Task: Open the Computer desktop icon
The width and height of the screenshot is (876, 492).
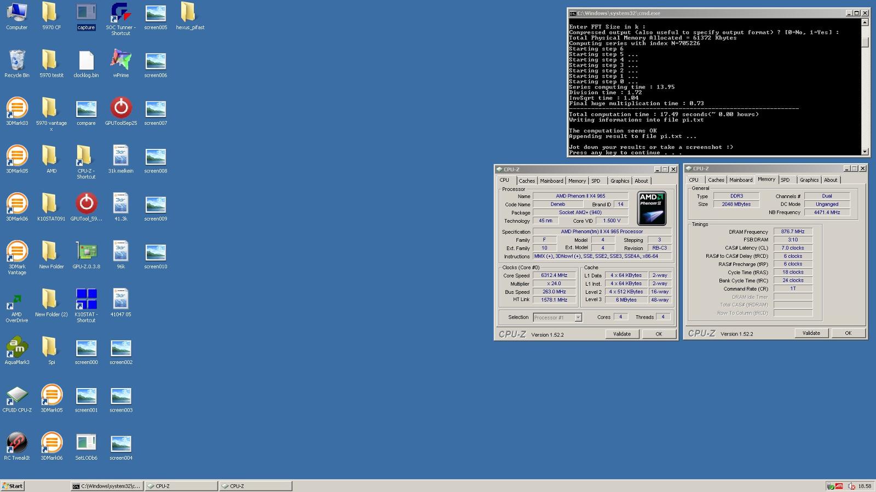Action: tap(16, 16)
